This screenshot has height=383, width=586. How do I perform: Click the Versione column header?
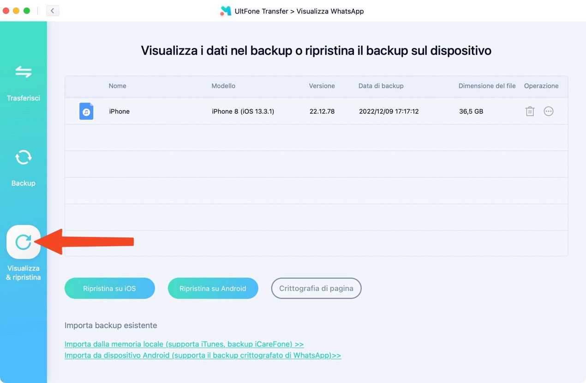[x=322, y=86]
